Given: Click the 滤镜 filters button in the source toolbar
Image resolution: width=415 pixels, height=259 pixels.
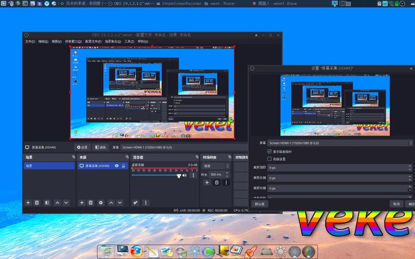Looking at the screenshot, I should (100, 147).
